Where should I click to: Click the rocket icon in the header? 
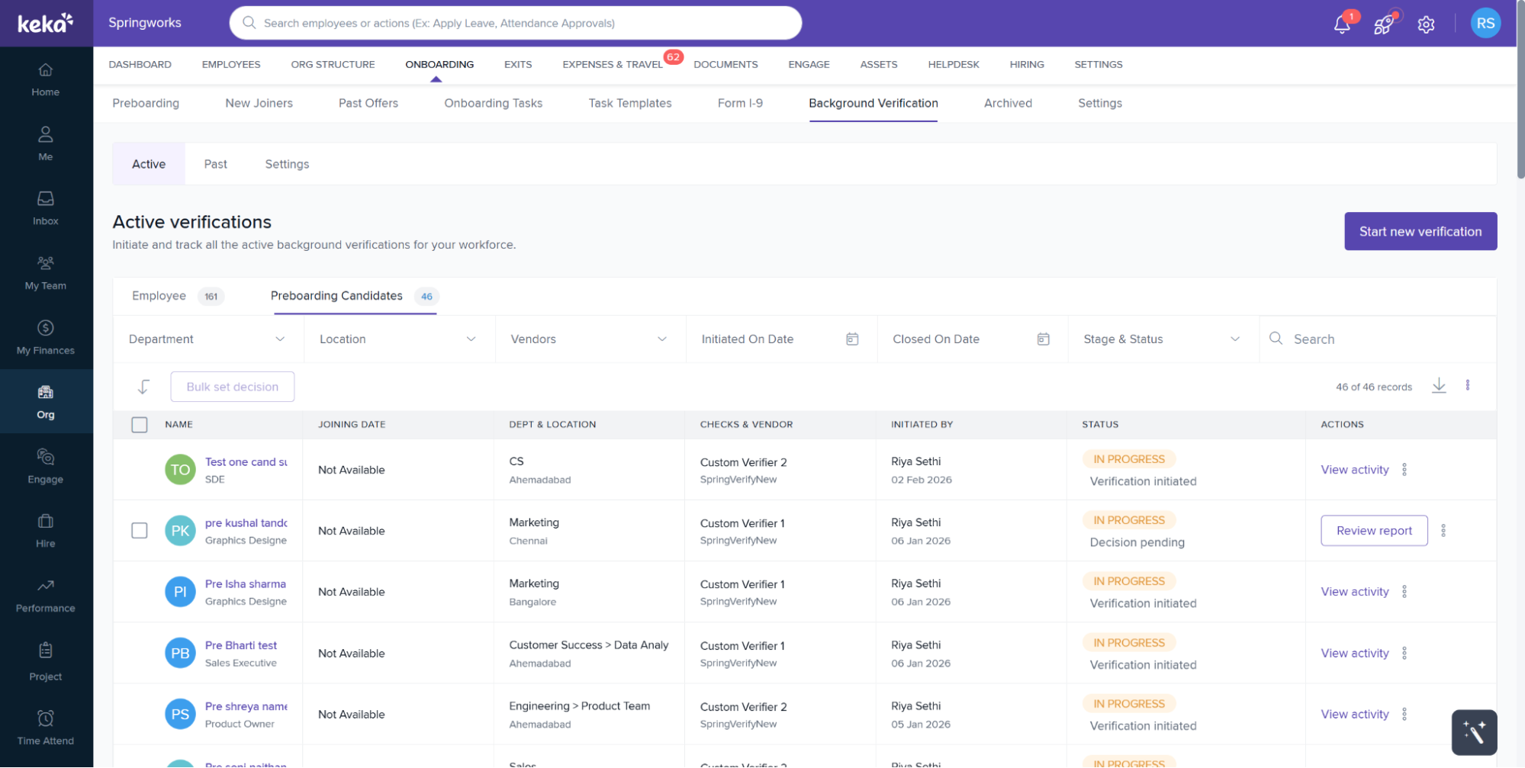point(1383,24)
